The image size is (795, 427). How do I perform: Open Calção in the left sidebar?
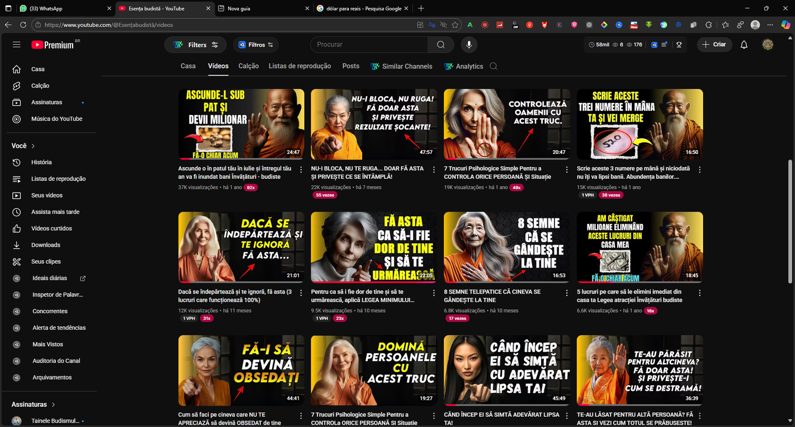click(x=40, y=86)
